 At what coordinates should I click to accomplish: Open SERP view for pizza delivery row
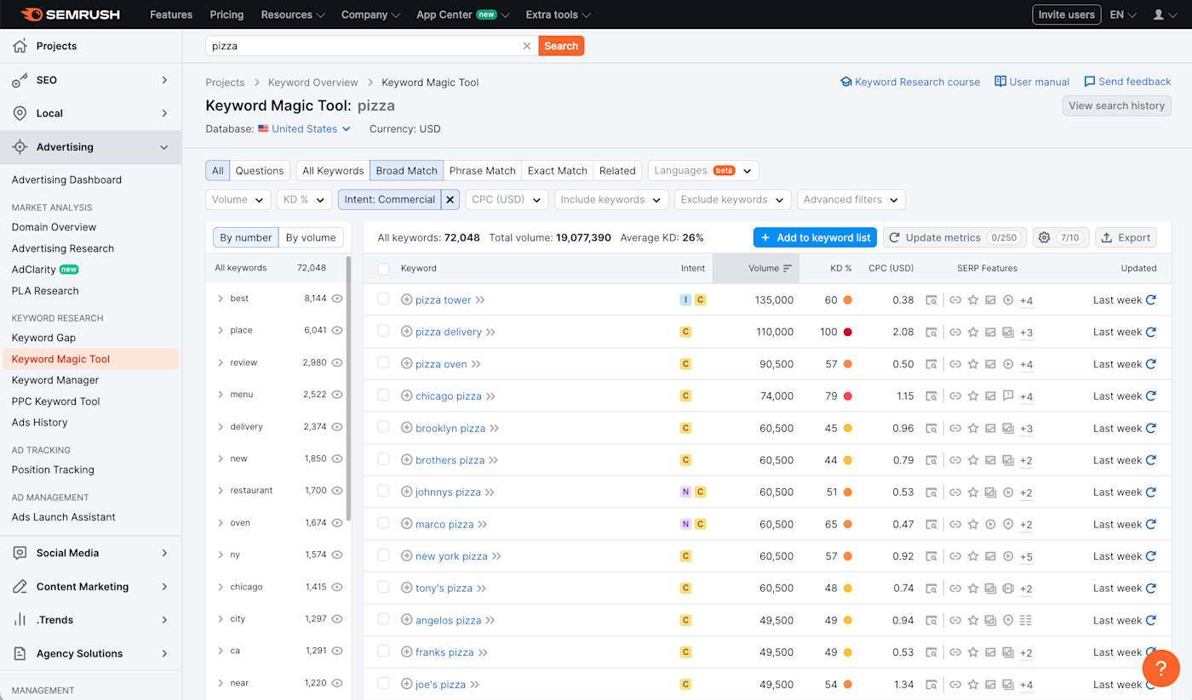pos(931,332)
